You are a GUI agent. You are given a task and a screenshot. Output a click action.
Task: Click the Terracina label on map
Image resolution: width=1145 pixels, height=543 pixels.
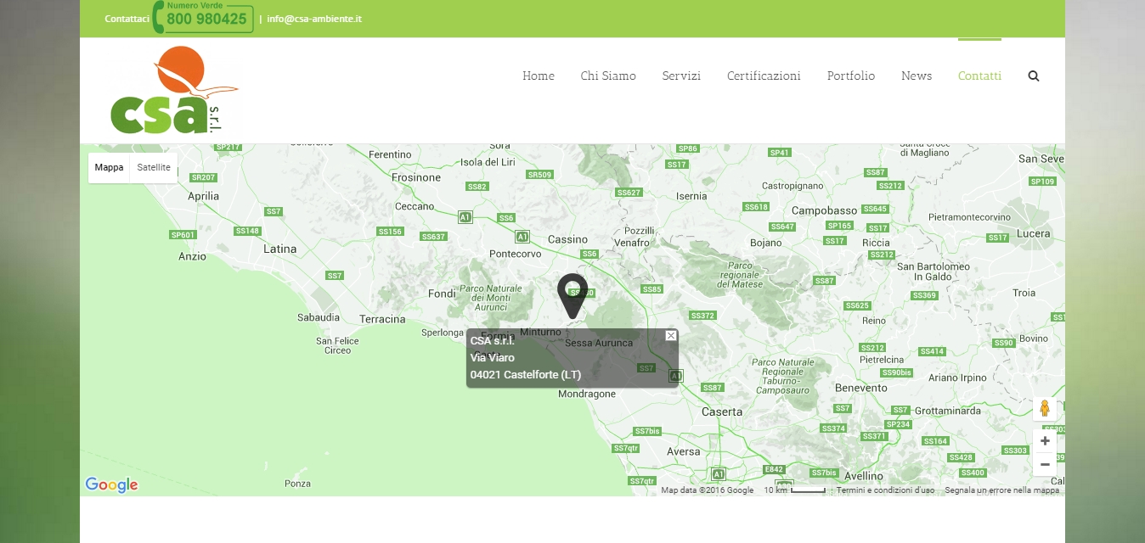point(382,319)
